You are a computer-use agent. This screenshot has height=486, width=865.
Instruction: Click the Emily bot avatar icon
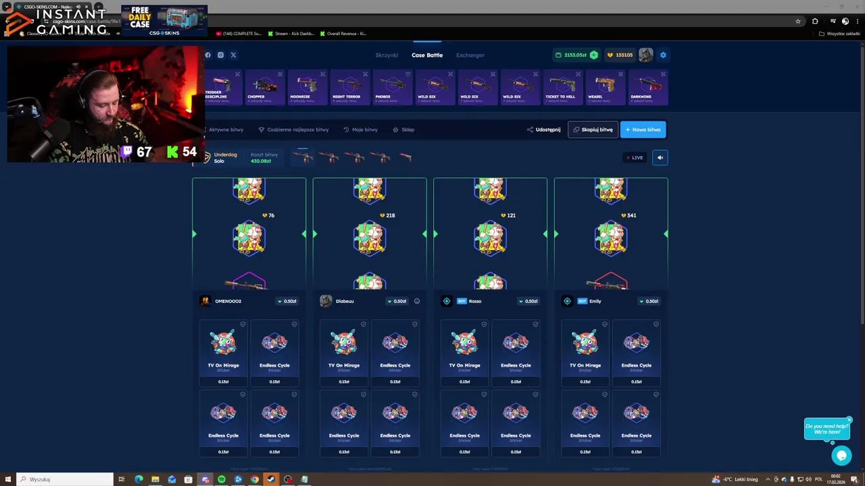[x=567, y=301]
